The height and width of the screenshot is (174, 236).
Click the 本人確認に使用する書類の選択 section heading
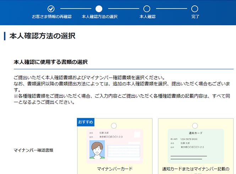(50, 62)
